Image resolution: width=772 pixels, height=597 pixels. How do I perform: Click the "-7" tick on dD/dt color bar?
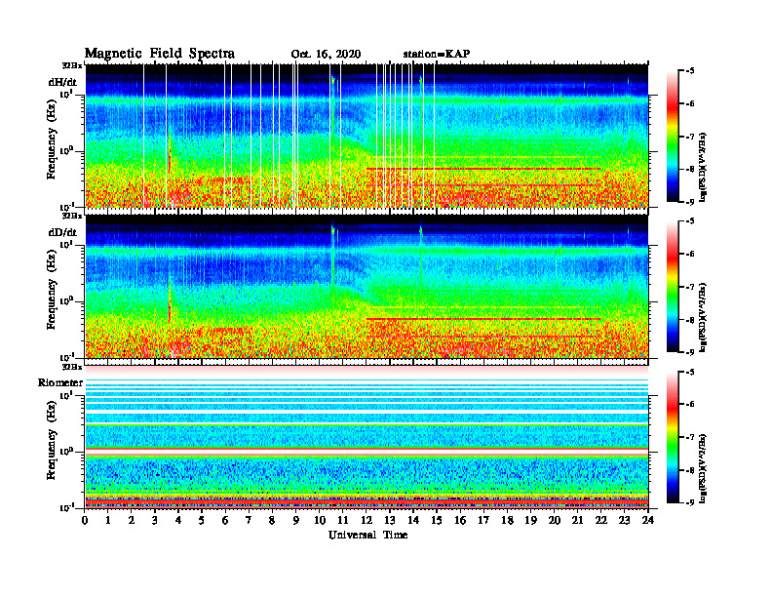(690, 287)
